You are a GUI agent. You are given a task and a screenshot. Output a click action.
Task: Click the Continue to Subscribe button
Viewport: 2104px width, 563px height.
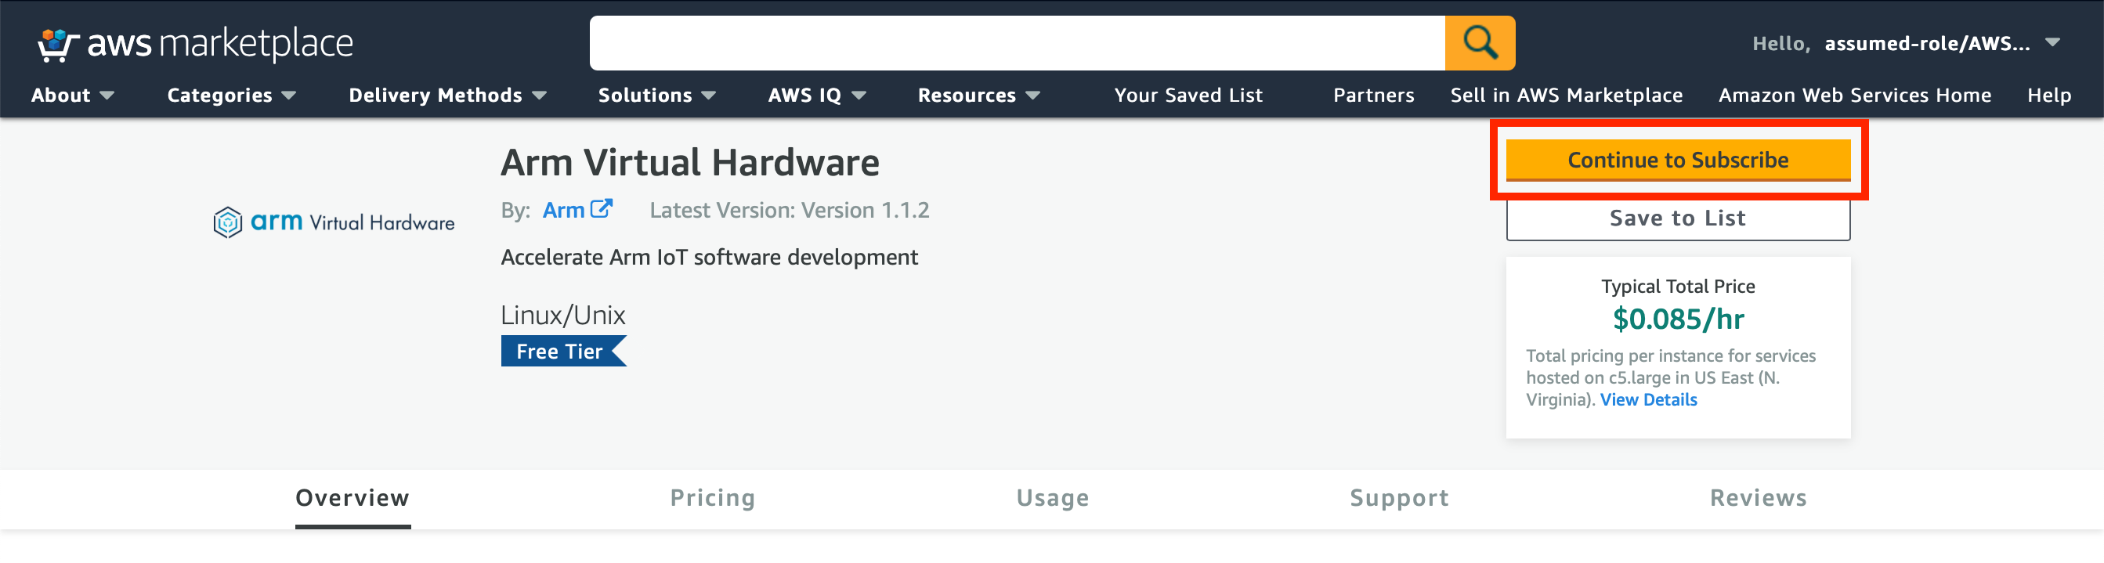point(1678,160)
